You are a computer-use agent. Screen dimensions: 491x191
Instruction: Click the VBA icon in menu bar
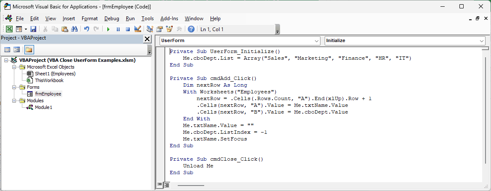tap(8, 18)
